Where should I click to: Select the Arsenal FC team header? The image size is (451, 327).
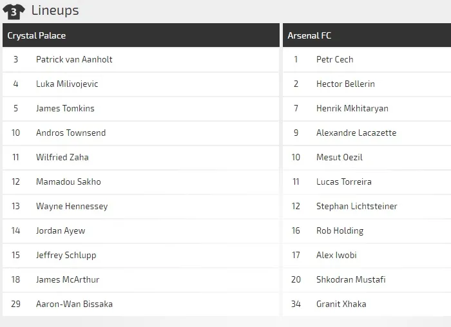(309, 35)
